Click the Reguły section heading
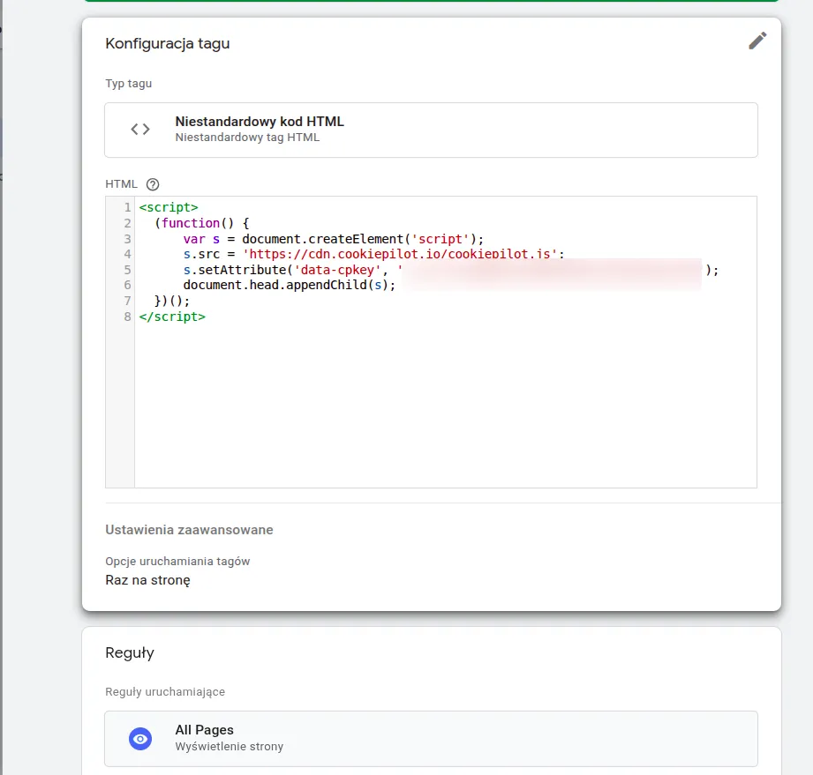This screenshot has width=813, height=775. 130,653
